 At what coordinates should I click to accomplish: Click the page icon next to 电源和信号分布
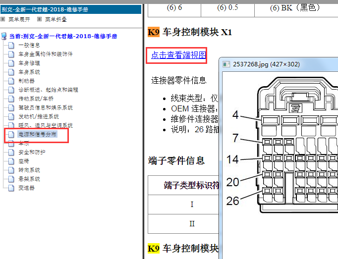pos(11,135)
